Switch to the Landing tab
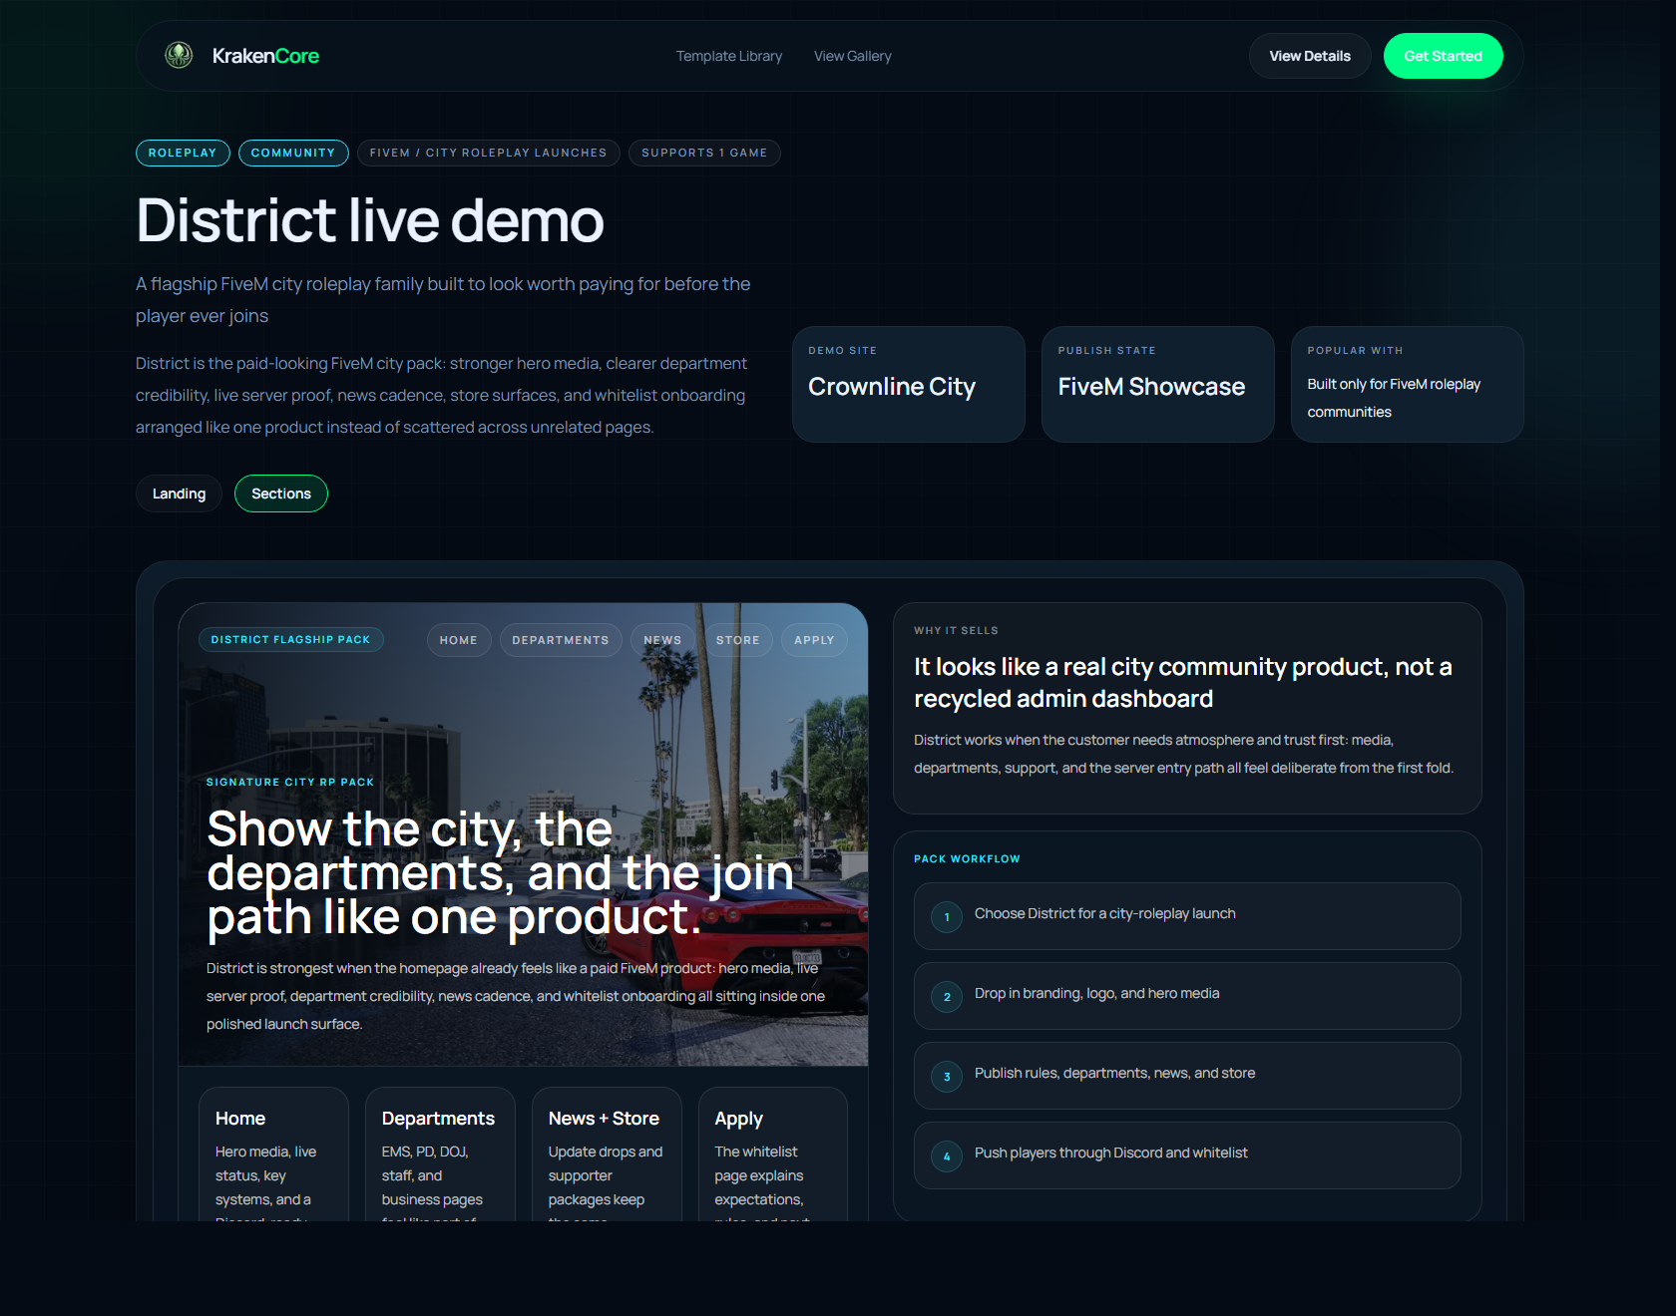The height and width of the screenshot is (1316, 1676). pyautogui.click(x=179, y=493)
